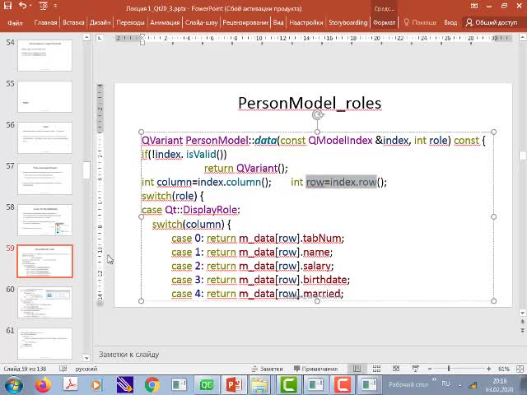This screenshot has width=527, height=395.
Task: Open ribbon display options icon
Action: tap(474, 6)
